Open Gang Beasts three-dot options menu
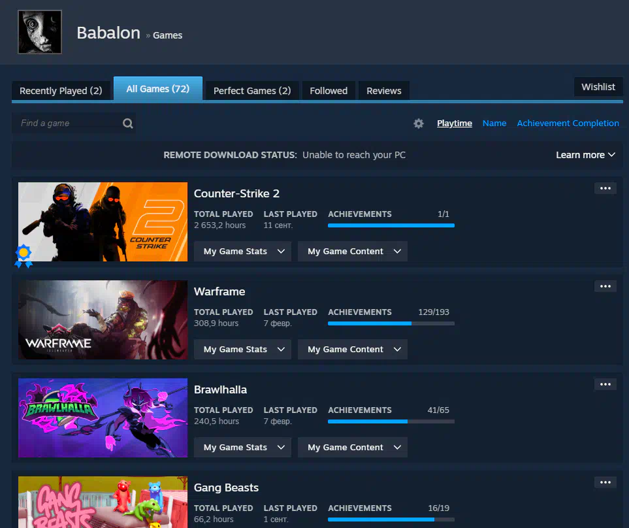This screenshot has height=528, width=629. point(605,482)
